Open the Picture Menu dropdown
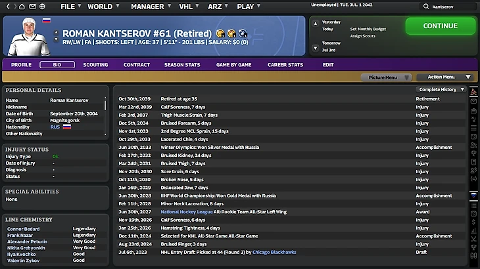The height and width of the screenshot is (269, 480). click(x=386, y=77)
